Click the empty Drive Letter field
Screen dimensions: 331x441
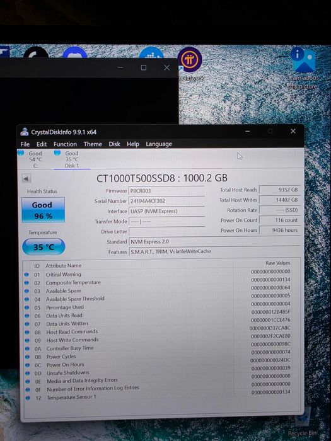click(166, 232)
